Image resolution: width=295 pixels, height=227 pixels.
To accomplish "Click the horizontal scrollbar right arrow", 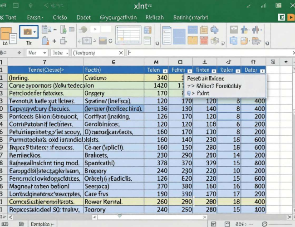I will click(289, 217).
